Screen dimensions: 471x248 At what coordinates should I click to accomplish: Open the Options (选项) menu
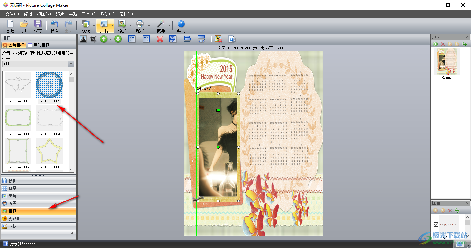point(107,14)
